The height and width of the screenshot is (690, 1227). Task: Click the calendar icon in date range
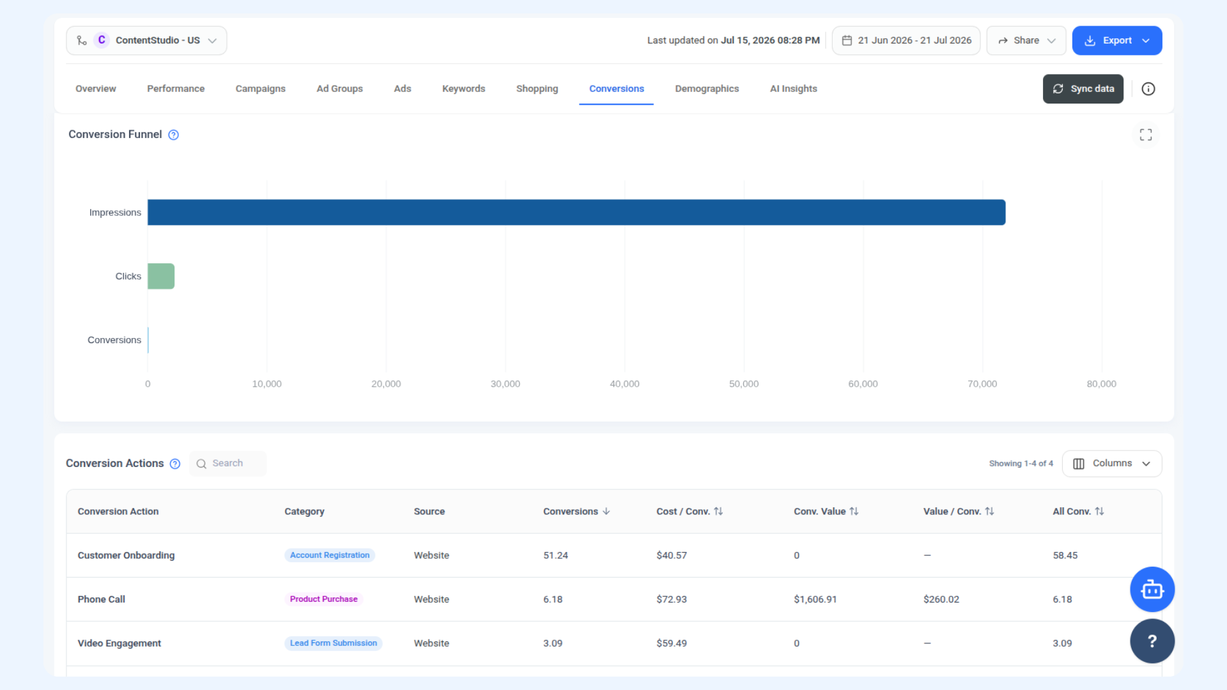pyautogui.click(x=847, y=40)
